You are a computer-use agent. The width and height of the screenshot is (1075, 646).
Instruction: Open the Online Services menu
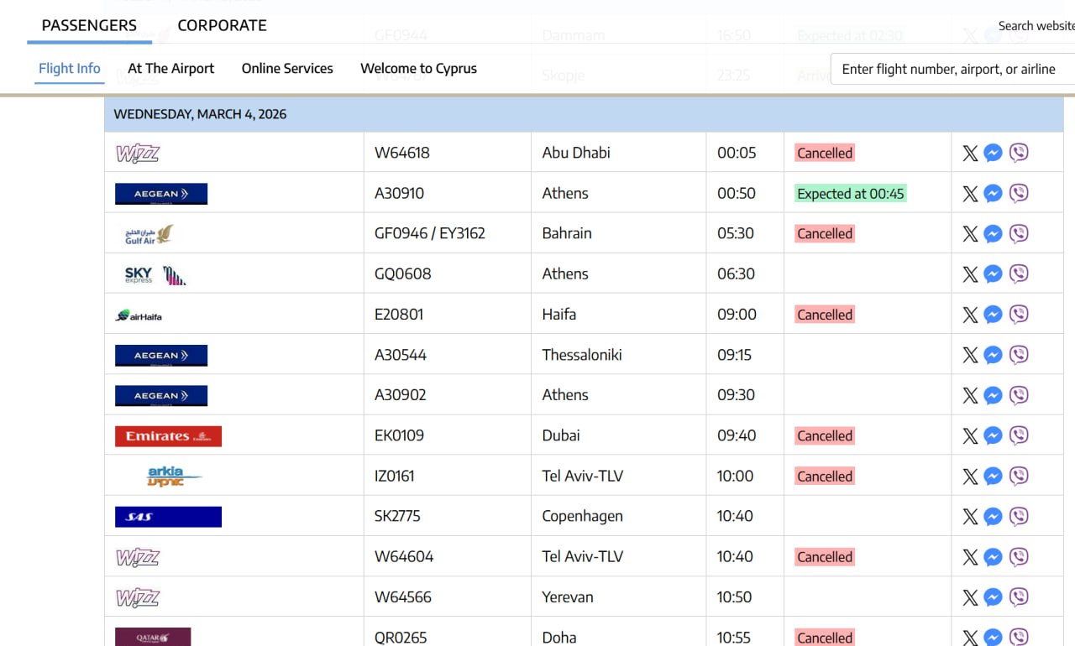pos(287,69)
